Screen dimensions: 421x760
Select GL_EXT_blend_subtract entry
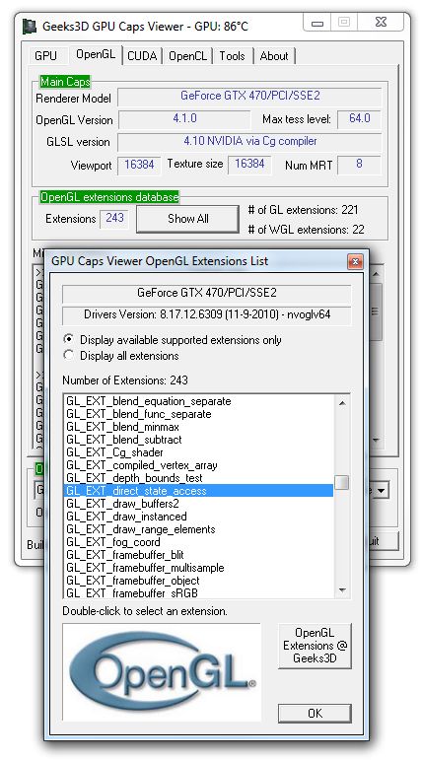(x=199, y=440)
